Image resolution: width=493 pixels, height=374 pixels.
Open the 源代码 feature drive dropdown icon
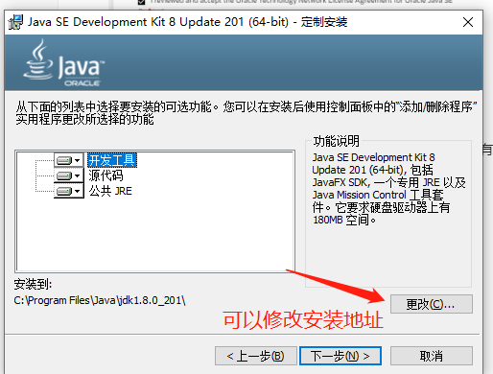pos(69,175)
